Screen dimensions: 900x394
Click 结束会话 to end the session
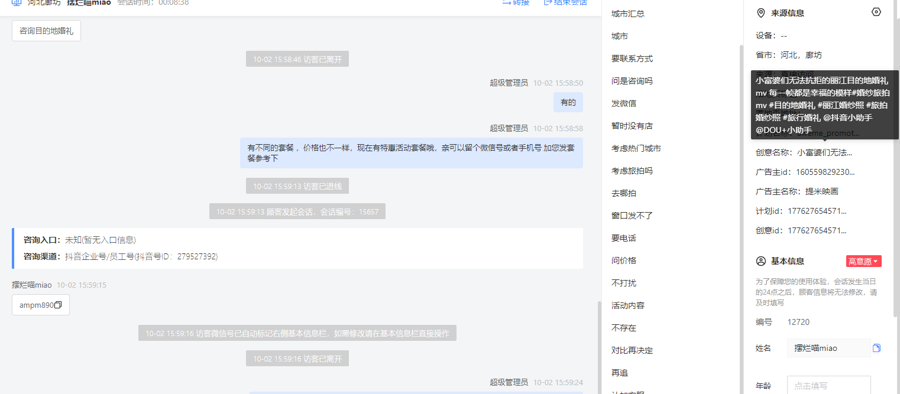pyautogui.click(x=565, y=2)
